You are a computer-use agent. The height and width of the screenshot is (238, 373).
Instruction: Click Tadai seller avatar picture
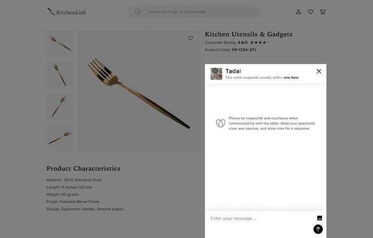(217, 73)
